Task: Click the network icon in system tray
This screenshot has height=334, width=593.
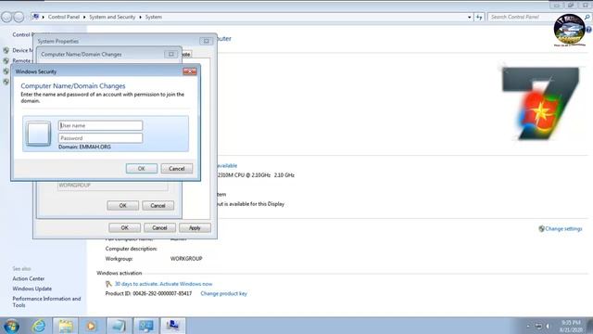Action: point(538,326)
